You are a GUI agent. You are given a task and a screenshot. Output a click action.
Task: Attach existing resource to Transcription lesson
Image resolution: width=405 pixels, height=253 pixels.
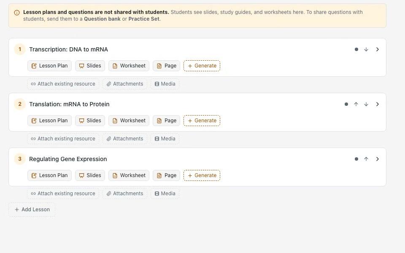click(x=63, y=84)
